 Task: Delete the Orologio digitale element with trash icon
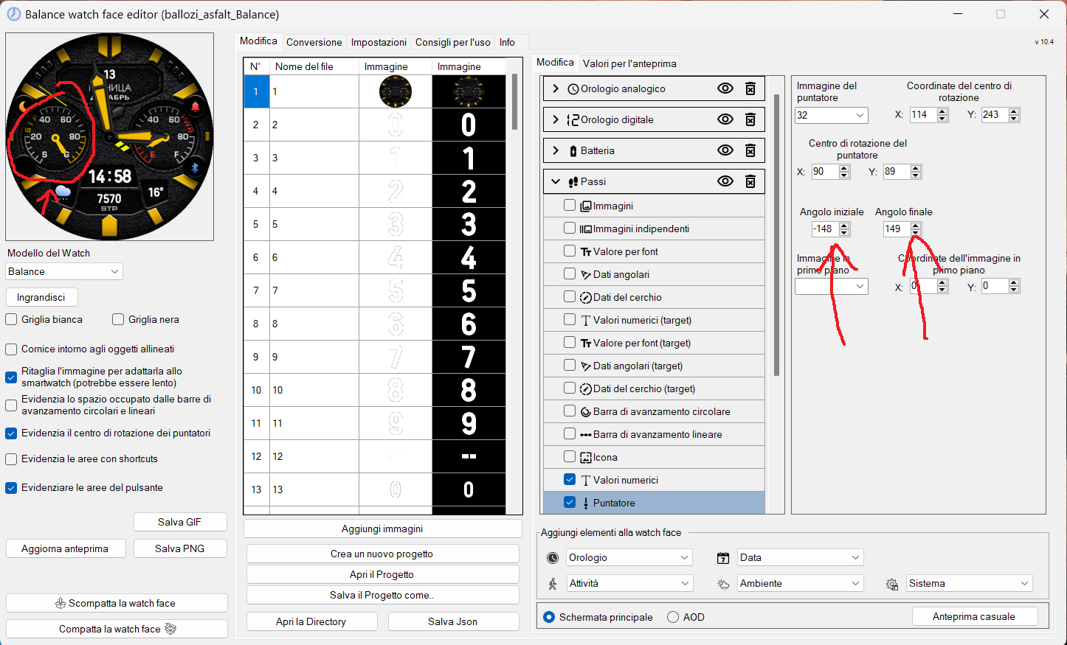(x=750, y=119)
